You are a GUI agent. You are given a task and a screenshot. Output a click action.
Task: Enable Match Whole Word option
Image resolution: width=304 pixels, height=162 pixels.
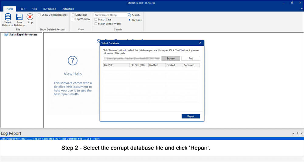(96, 24)
